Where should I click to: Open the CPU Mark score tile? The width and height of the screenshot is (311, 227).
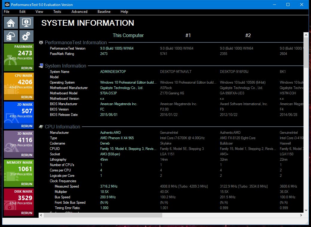click(19, 86)
